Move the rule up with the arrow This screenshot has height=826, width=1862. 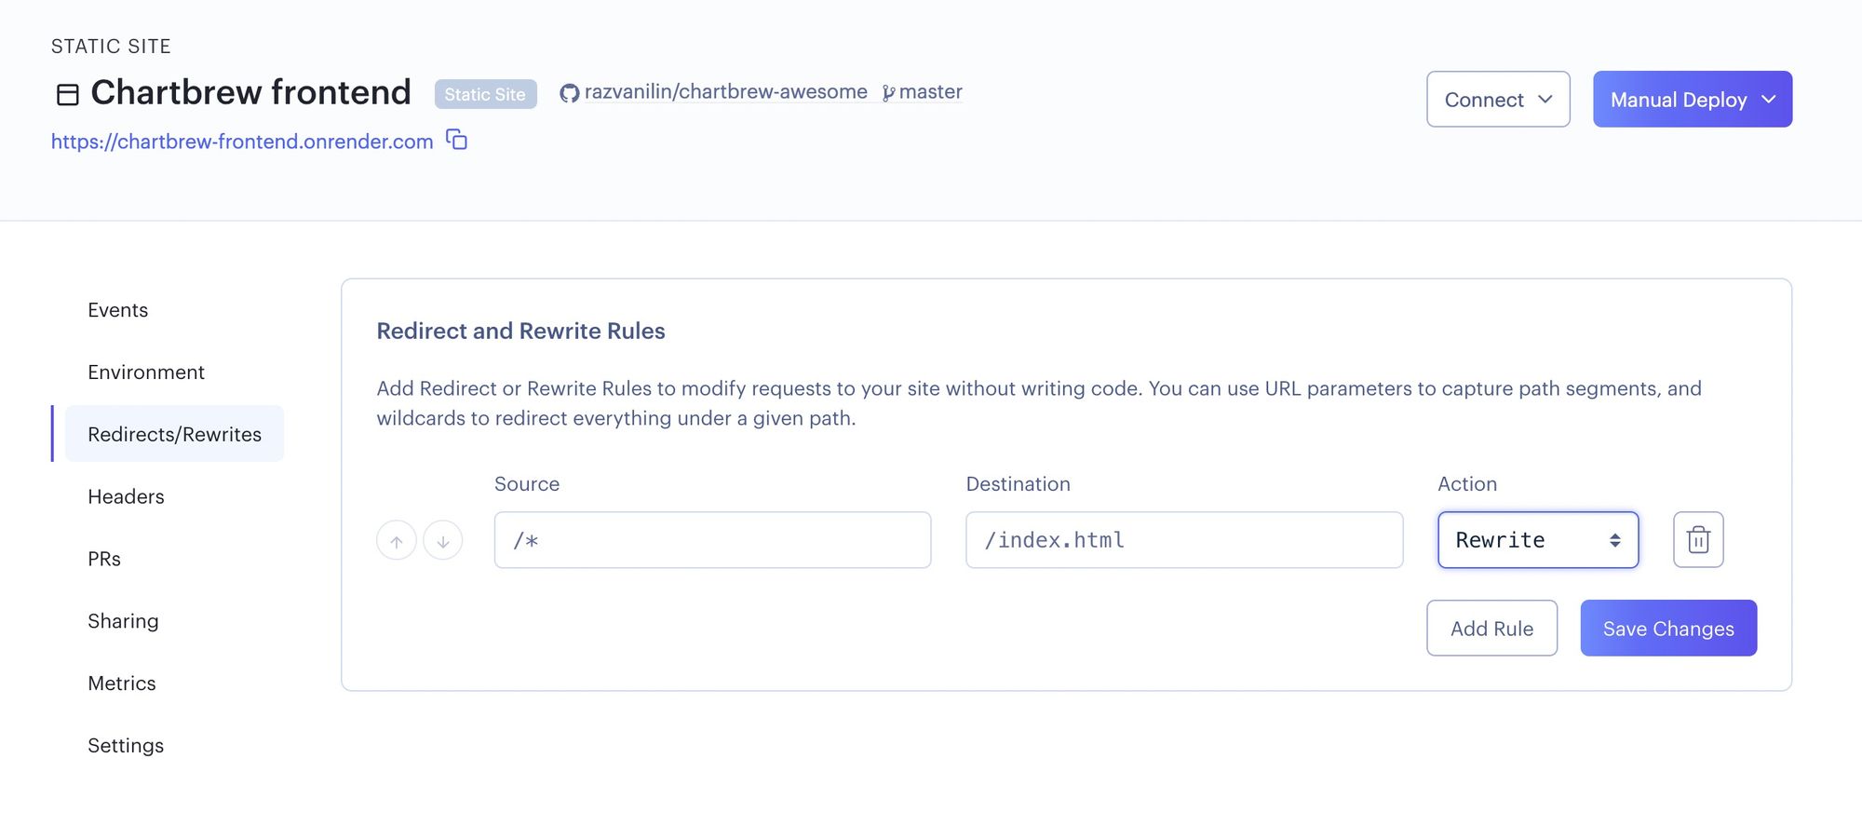[x=397, y=540]
